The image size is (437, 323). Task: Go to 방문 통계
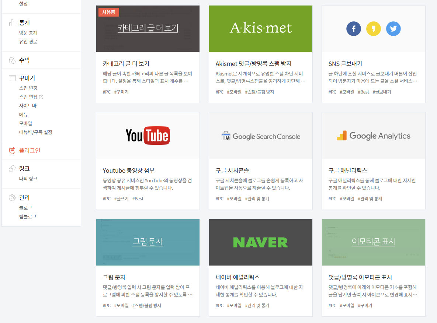tap(28, 33)
